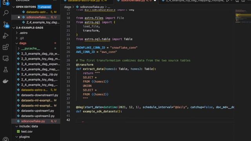Click the breadcrumb ellipsis segment
The height and width of the screenshot is (141, 251).
coord(109,7)
